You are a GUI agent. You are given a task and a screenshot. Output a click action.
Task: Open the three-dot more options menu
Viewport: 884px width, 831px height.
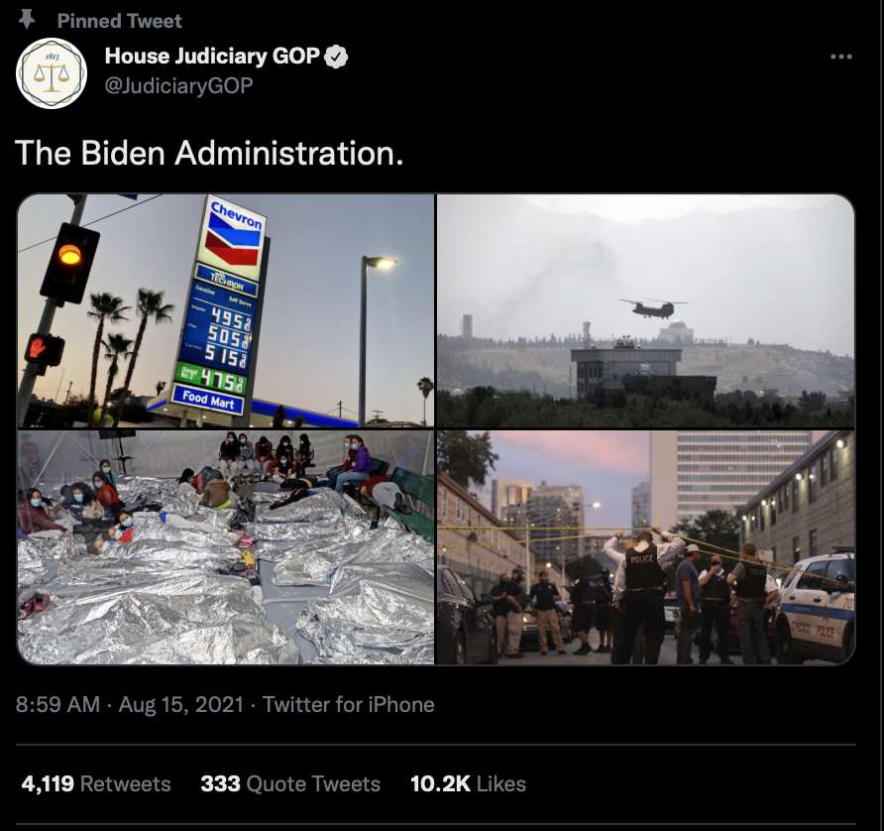[840, 57]
